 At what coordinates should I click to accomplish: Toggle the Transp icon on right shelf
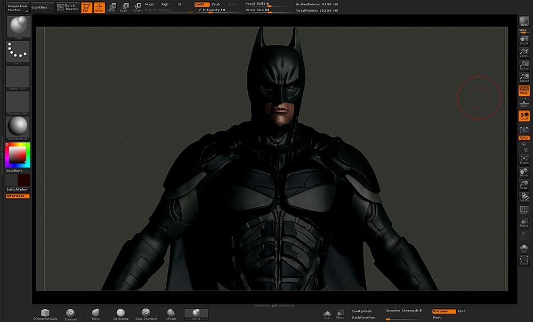point(524,223)
